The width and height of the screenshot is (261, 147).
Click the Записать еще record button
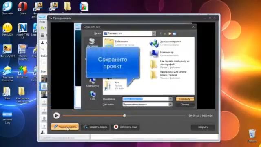pyautogui.click(x=125, y=127)
